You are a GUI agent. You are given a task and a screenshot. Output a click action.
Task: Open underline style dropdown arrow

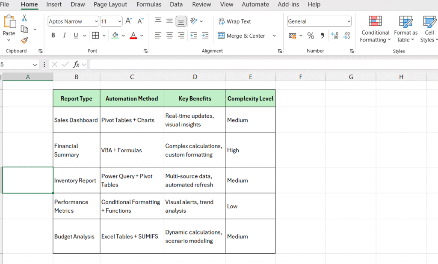(84, 36)
